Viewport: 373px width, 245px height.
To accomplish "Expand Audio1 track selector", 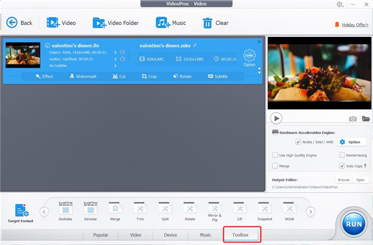I will pos(116,59).
